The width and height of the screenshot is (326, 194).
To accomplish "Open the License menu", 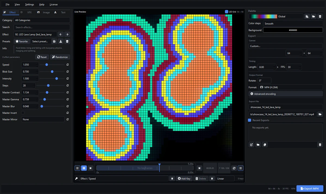I will [x=54, y=4].
